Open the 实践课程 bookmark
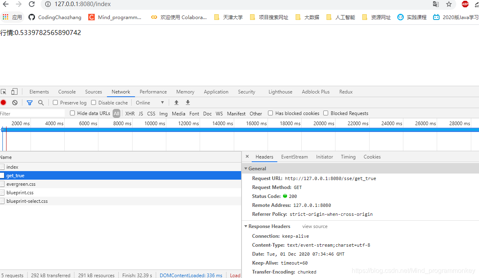The image size is (479, 278). coord(412,17)
